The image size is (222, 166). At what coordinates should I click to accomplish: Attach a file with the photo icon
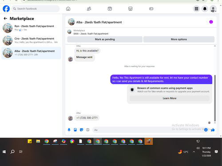pos(75,130)
